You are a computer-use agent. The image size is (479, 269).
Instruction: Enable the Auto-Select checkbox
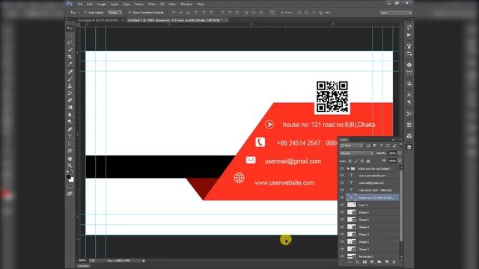(85, 13)
